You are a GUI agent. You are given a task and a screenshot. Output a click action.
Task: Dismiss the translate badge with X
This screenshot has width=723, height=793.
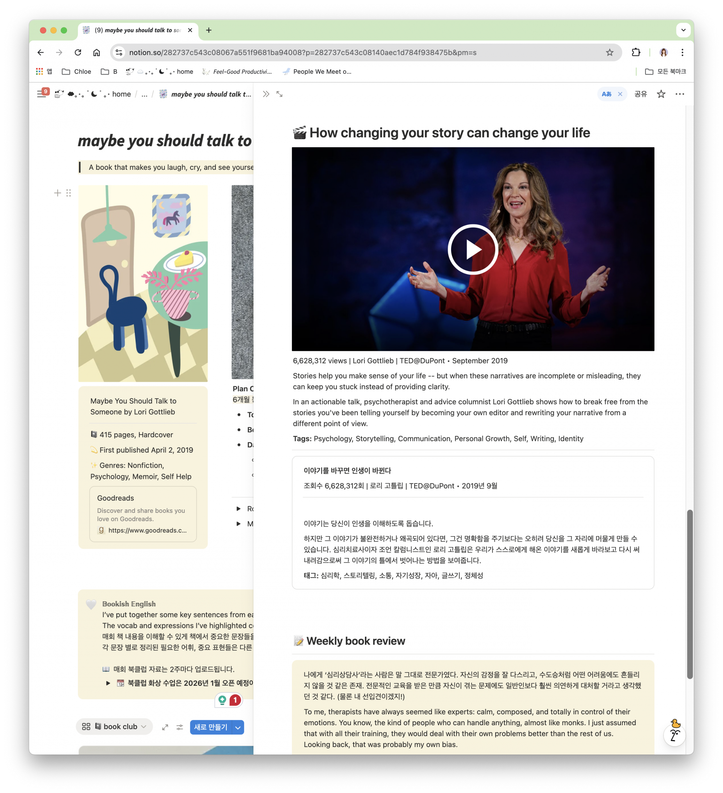click(620, 94)
